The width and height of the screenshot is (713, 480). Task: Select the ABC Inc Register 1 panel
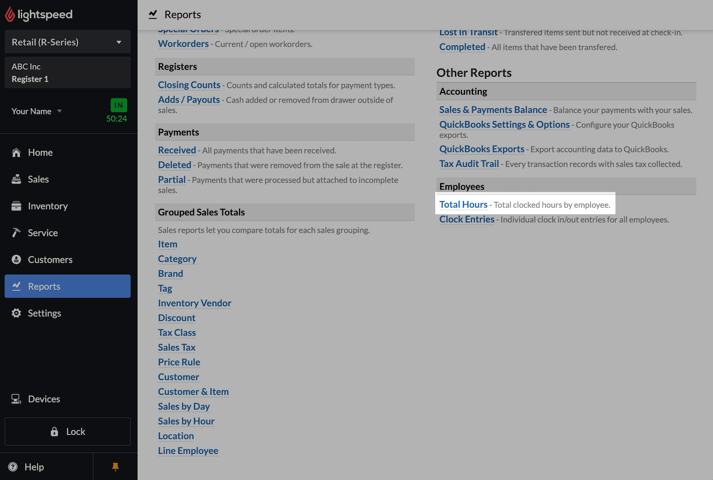67,73
